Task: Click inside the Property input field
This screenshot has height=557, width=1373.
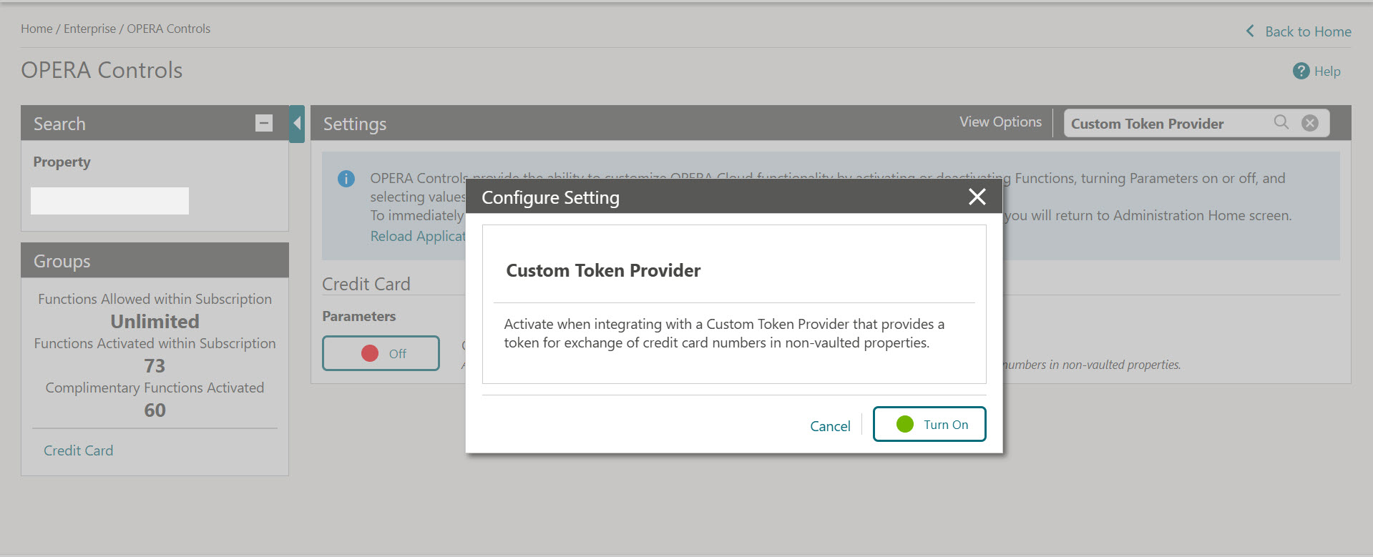Action: [x=109, y=200]
